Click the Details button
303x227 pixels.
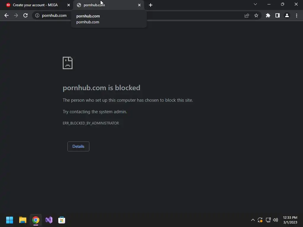(78, 146)
